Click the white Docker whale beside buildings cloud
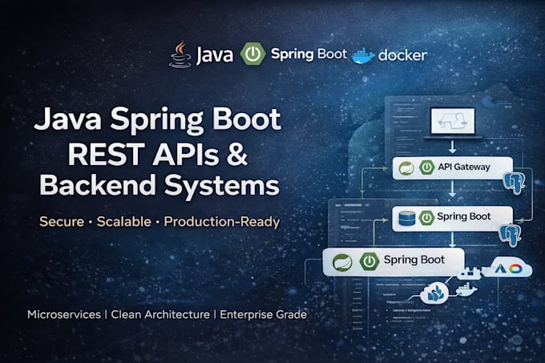Screen dimensions: 545x363 click(466, 290)
